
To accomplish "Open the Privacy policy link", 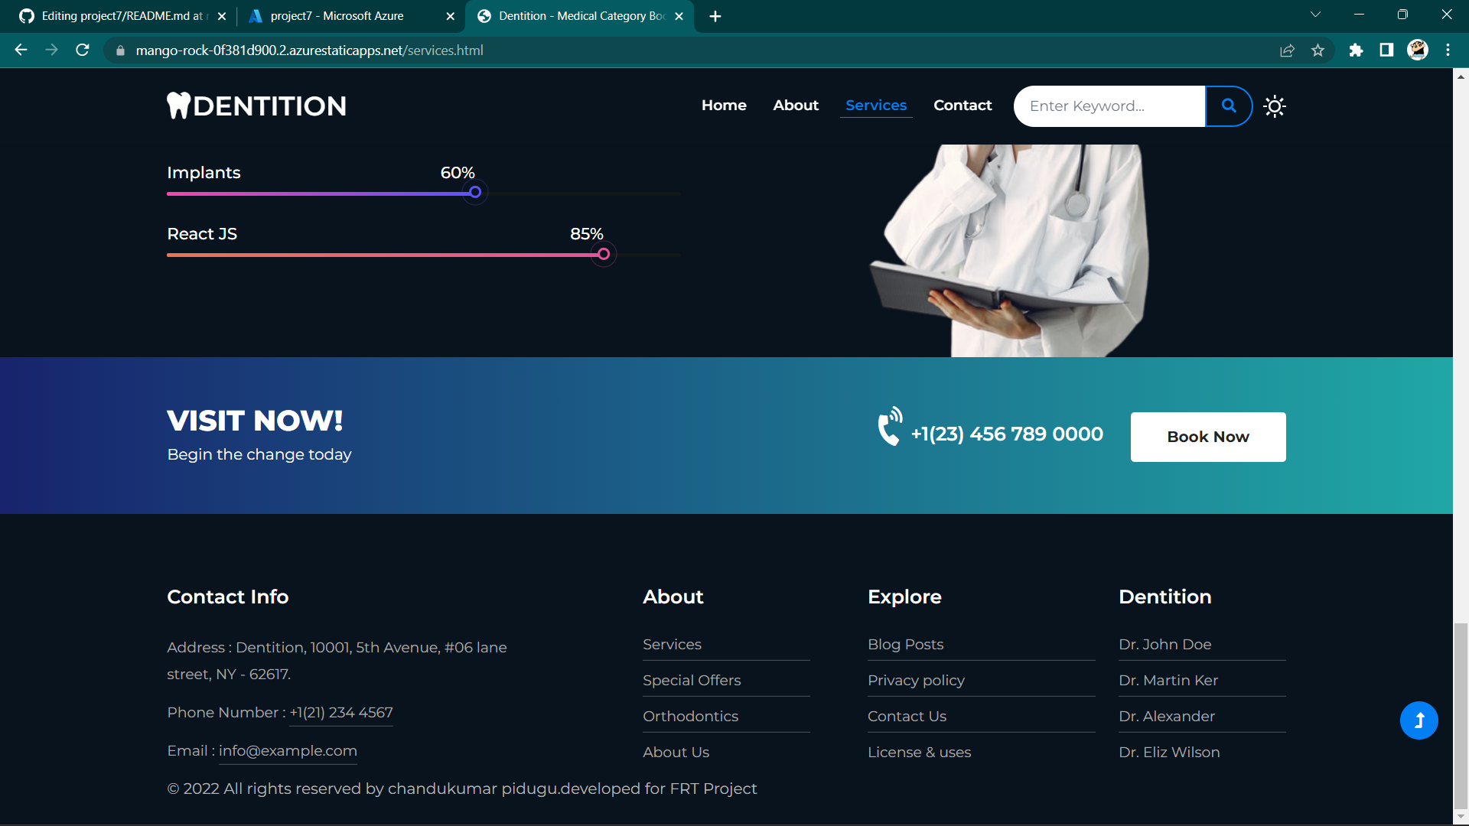I will click(x=916, y=680).
